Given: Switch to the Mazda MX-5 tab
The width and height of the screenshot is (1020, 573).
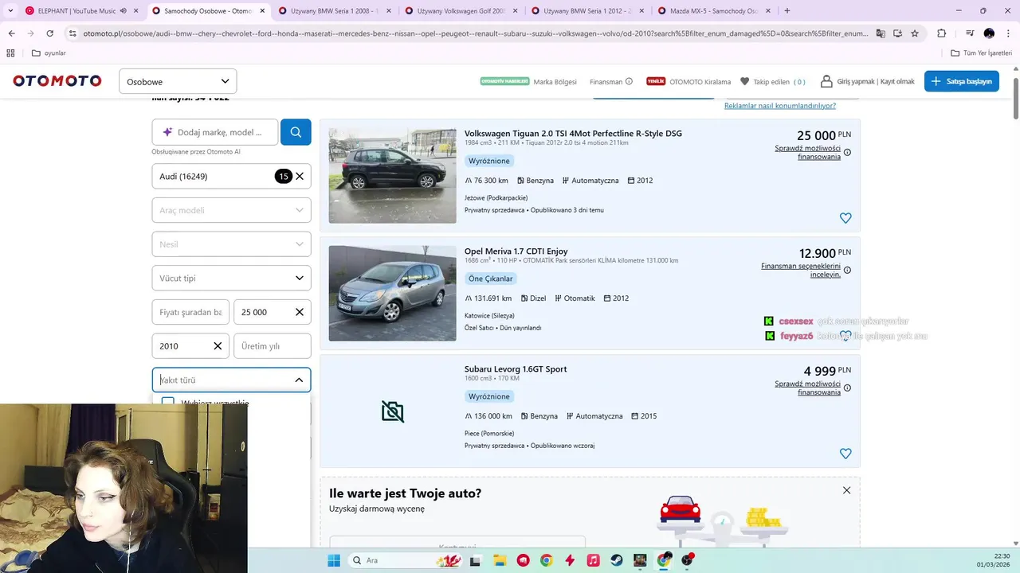Looking at the screenshot, I should (x=712, y=11).
